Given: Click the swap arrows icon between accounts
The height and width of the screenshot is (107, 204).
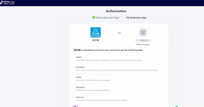Looking at the screenshot, I should [x=119, y=33].
